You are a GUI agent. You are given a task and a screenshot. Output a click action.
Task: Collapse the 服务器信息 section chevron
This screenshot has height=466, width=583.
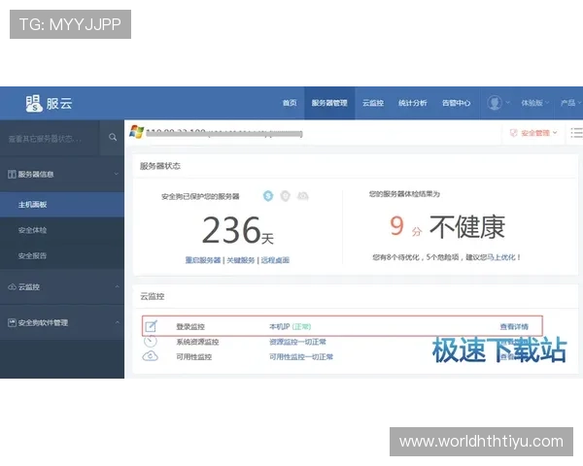point(117,174)
